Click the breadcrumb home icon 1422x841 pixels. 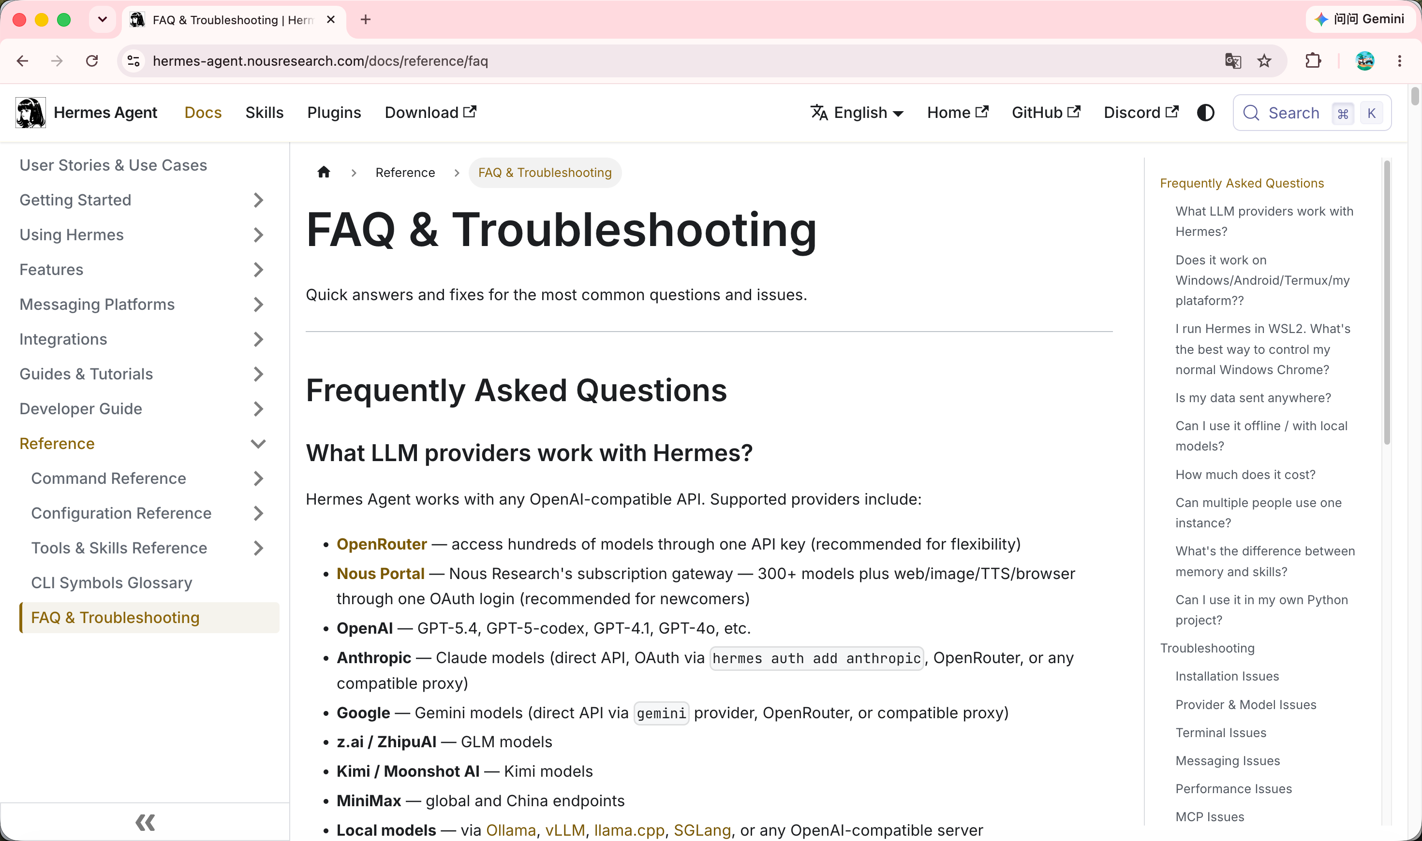pos(324,172)
